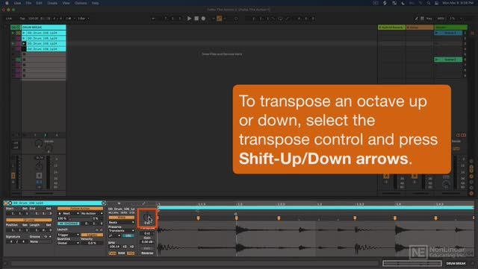Viewport: 478px width, 269px height.
Task: Open the File menu
Action: (28, 3)
